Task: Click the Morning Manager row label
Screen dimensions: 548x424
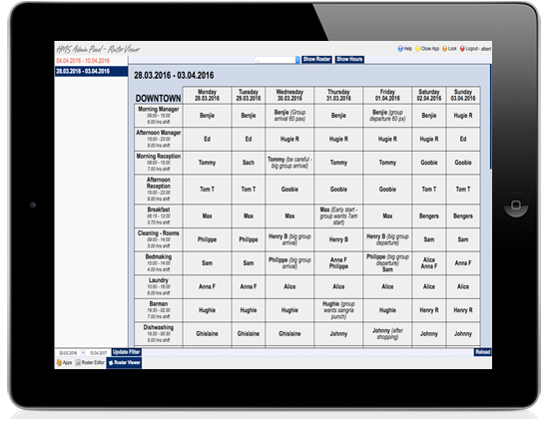Action: click(x=159, y=116)
